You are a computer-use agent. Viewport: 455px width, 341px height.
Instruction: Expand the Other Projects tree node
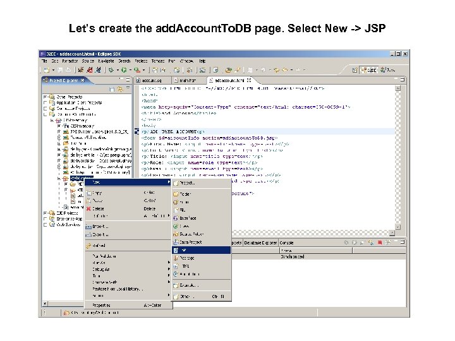pos(45,97)
